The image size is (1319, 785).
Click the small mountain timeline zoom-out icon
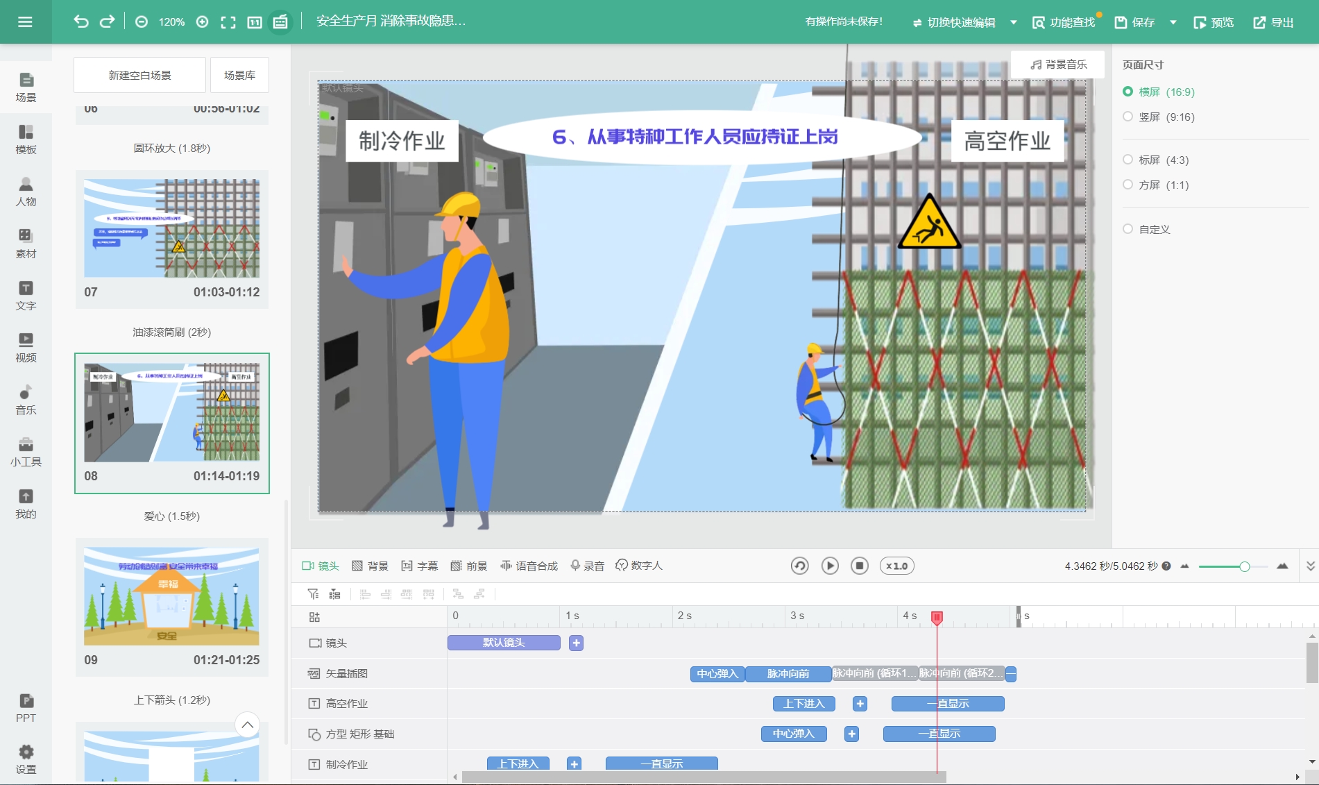pyautogui.click(x=1185, y=566)
